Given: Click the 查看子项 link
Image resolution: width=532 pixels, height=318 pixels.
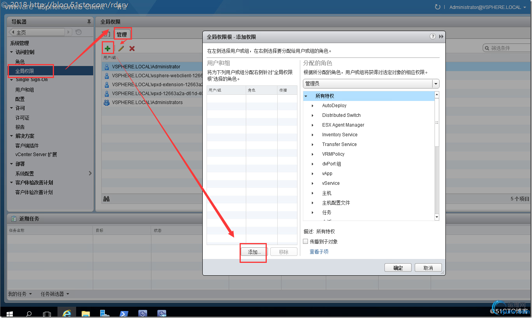Looking at the screenshot, I should tap(319, 252).
